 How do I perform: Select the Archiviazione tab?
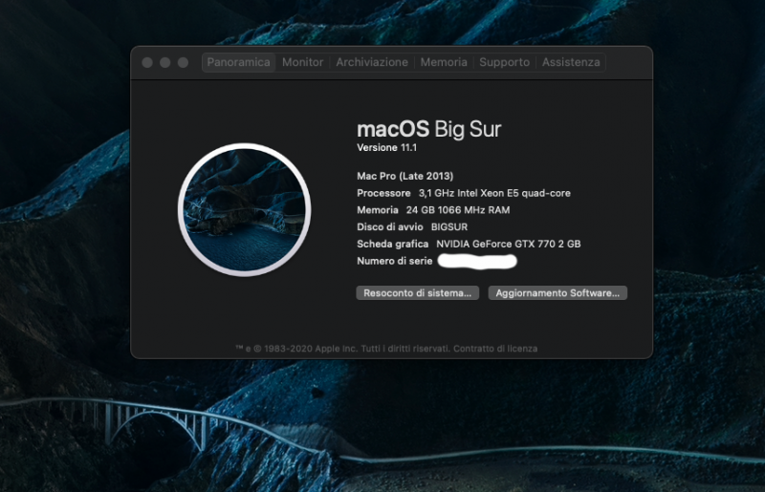372,62
